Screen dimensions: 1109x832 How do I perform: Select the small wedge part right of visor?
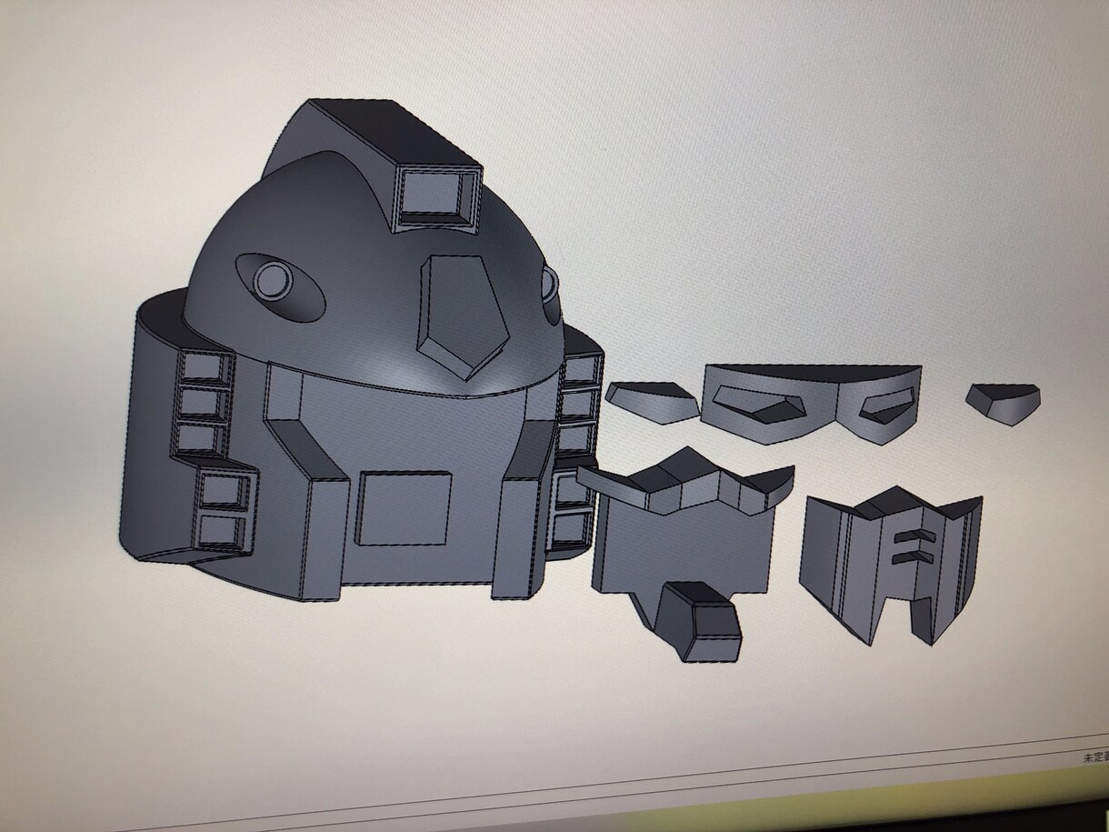(1003, 404)
